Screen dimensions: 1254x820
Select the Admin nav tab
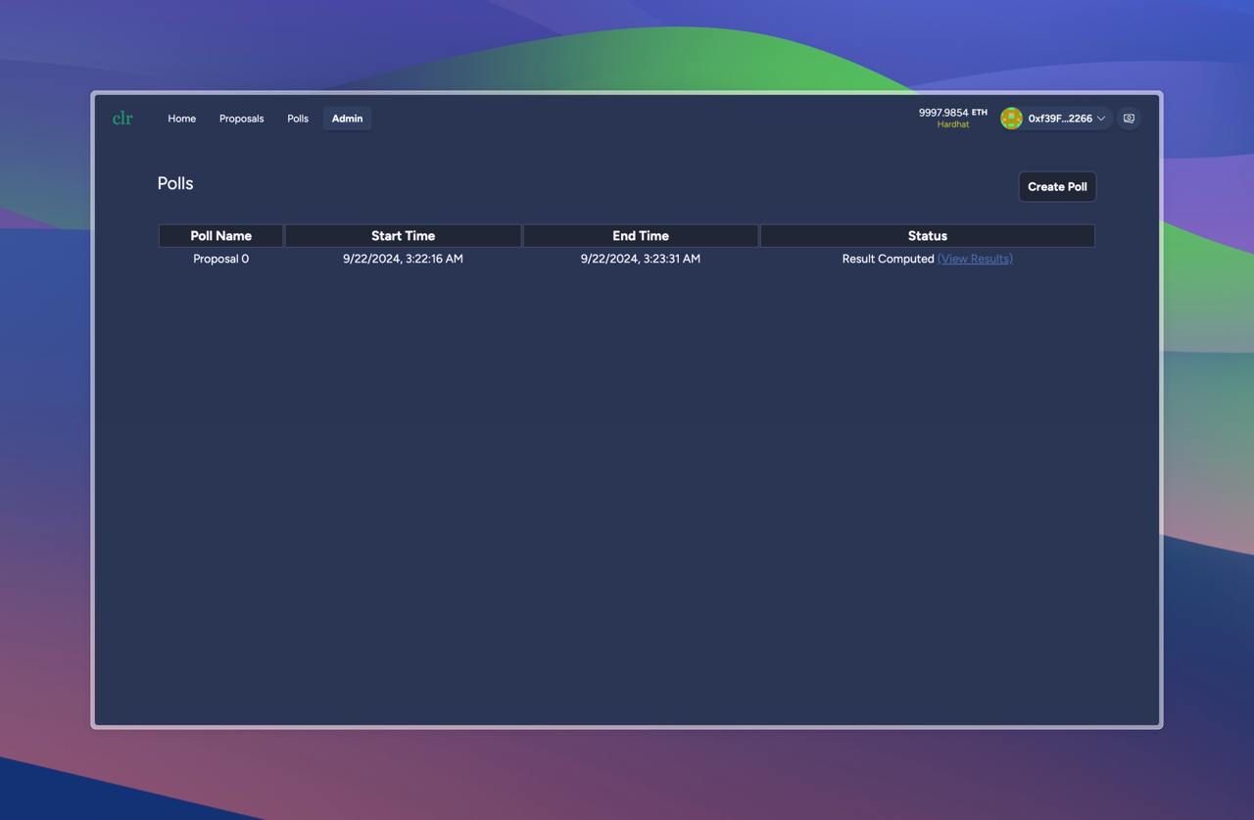click(x=347, y=119)
